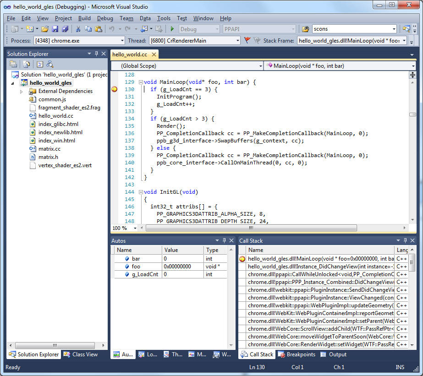Click the green Continue debugging play icon
The width and height of the screenshot is (423, 376).
[172, 29]
